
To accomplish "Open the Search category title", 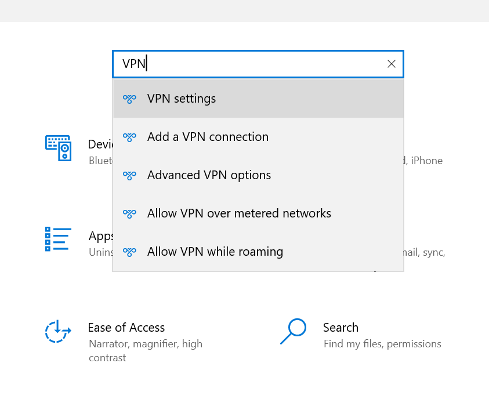I will pyautogui.click(x=341, y=328).
